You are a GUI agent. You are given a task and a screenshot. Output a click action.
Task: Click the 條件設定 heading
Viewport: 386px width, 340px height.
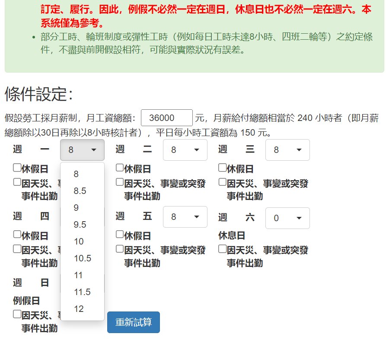coord(39,94)
